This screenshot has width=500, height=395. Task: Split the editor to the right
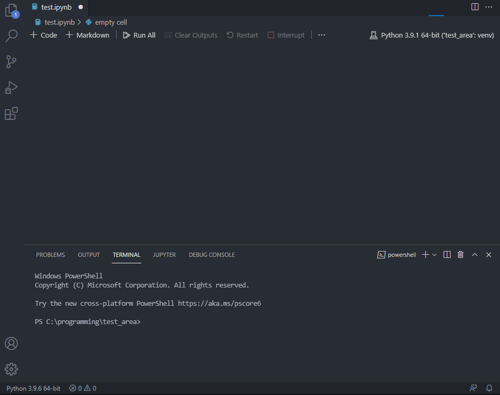click(x=475, y=6)
